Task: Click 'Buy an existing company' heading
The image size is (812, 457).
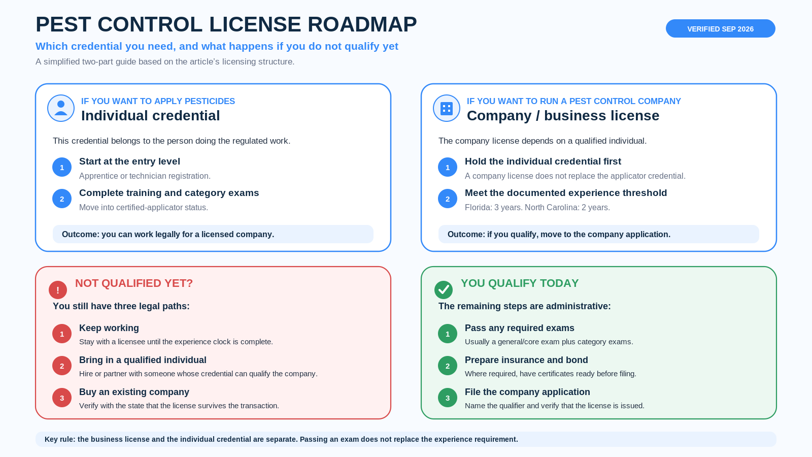Action: coord(134,392)
